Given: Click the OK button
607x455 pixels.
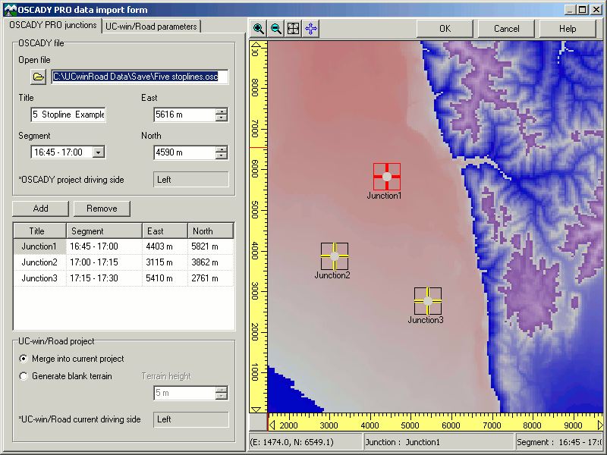Looking at the screenshot, I should tap(445, 29).
